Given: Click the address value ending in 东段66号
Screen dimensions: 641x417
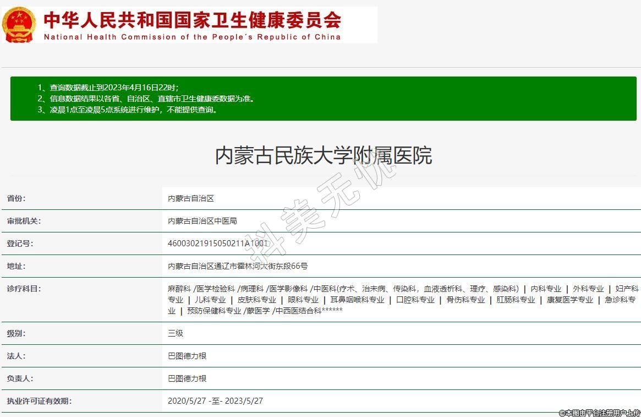Looking at the screenshot, I should point(238,266).
